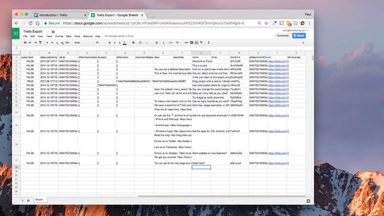The width and height of the screenshot is (384, 216).
Task: Open the text rotation dropdown
Action: (x=178, y=43)
